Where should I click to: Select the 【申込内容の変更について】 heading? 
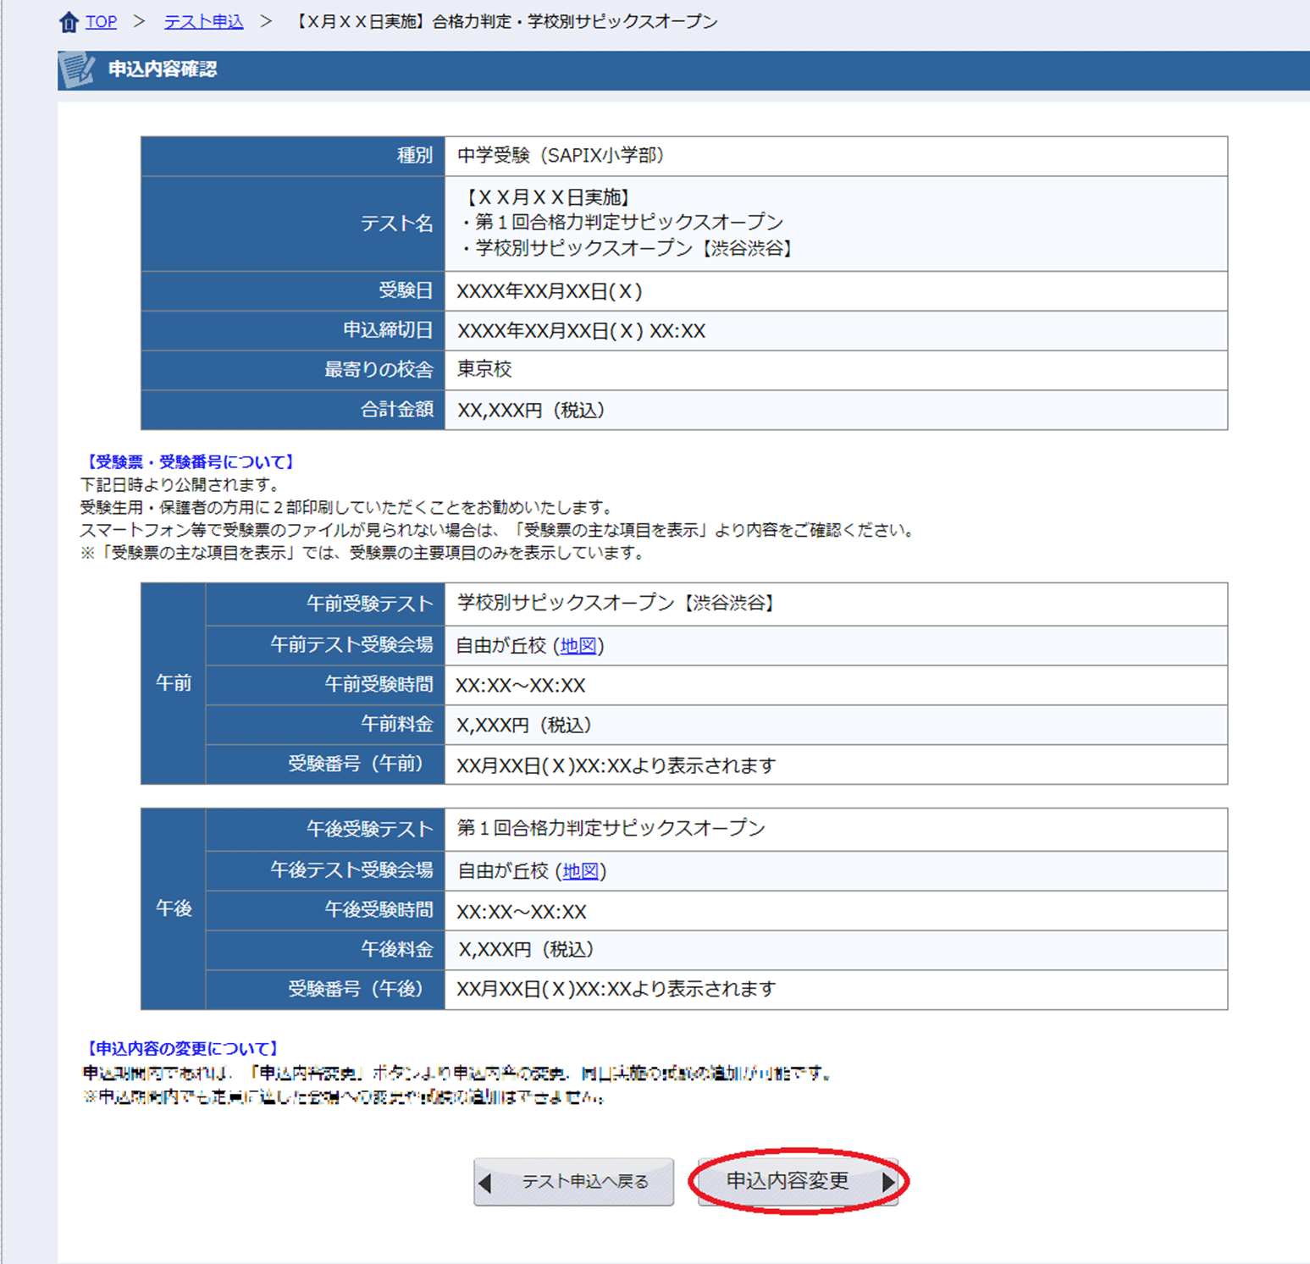(x=182, y=1049)
